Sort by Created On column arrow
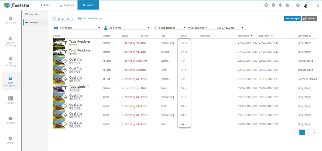This screenshot has height=151, width=322. [x=251, y=36]
